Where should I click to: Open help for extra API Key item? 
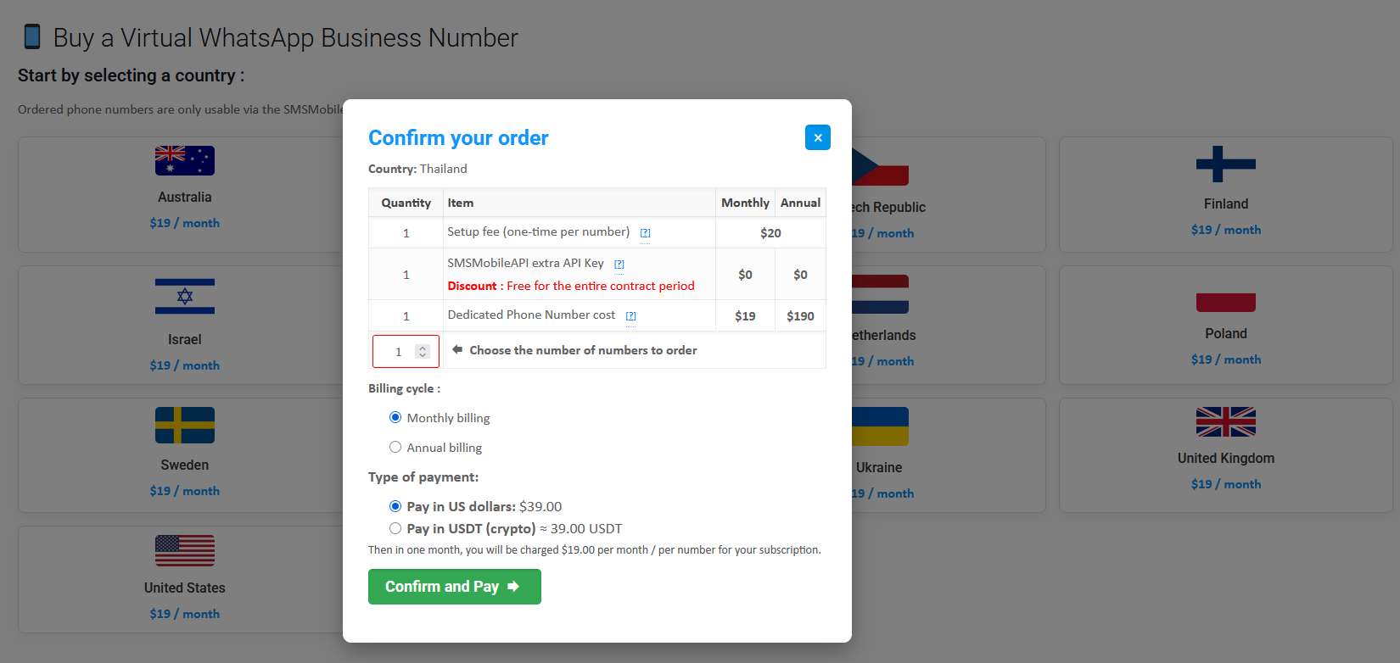pos(619,265)
